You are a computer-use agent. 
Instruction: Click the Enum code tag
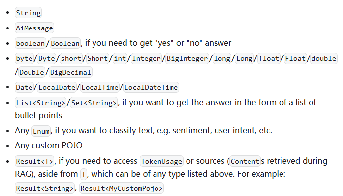coord(41,131)
